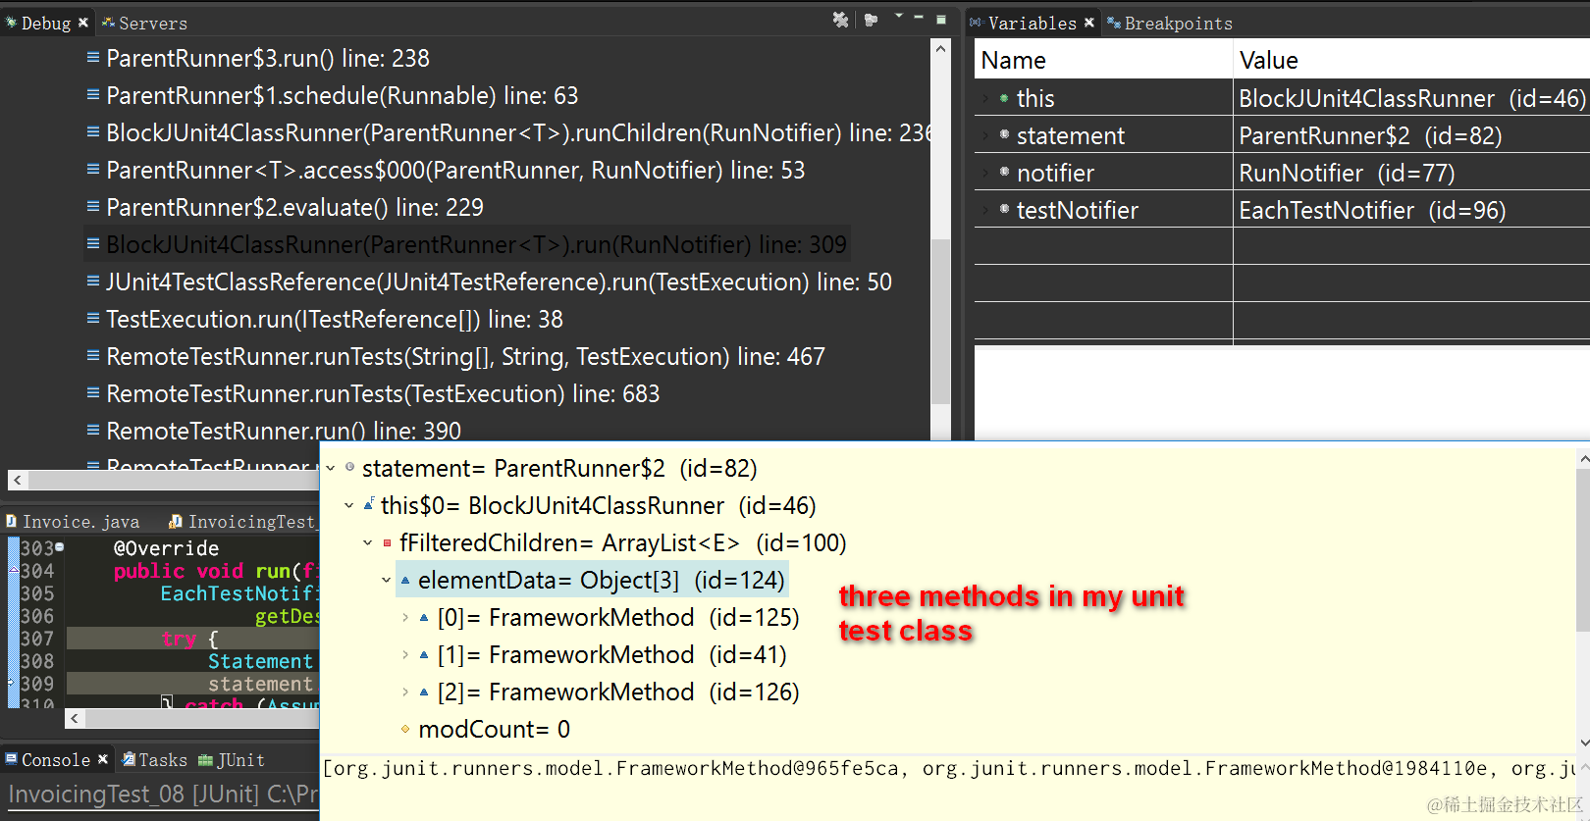Screen dimensions: 1590x821
Task: Switch to the Servers tab
Action: point(144,23)
